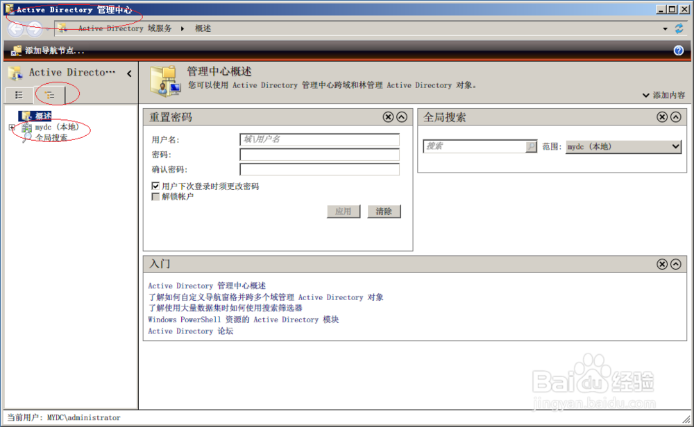Go forward with the navigation forward arrow
Image resolution: width=694 pixels, height=427 pixels.
(35, 29)
